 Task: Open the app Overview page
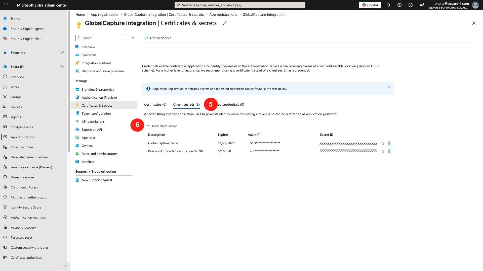[x=88, y=47]
